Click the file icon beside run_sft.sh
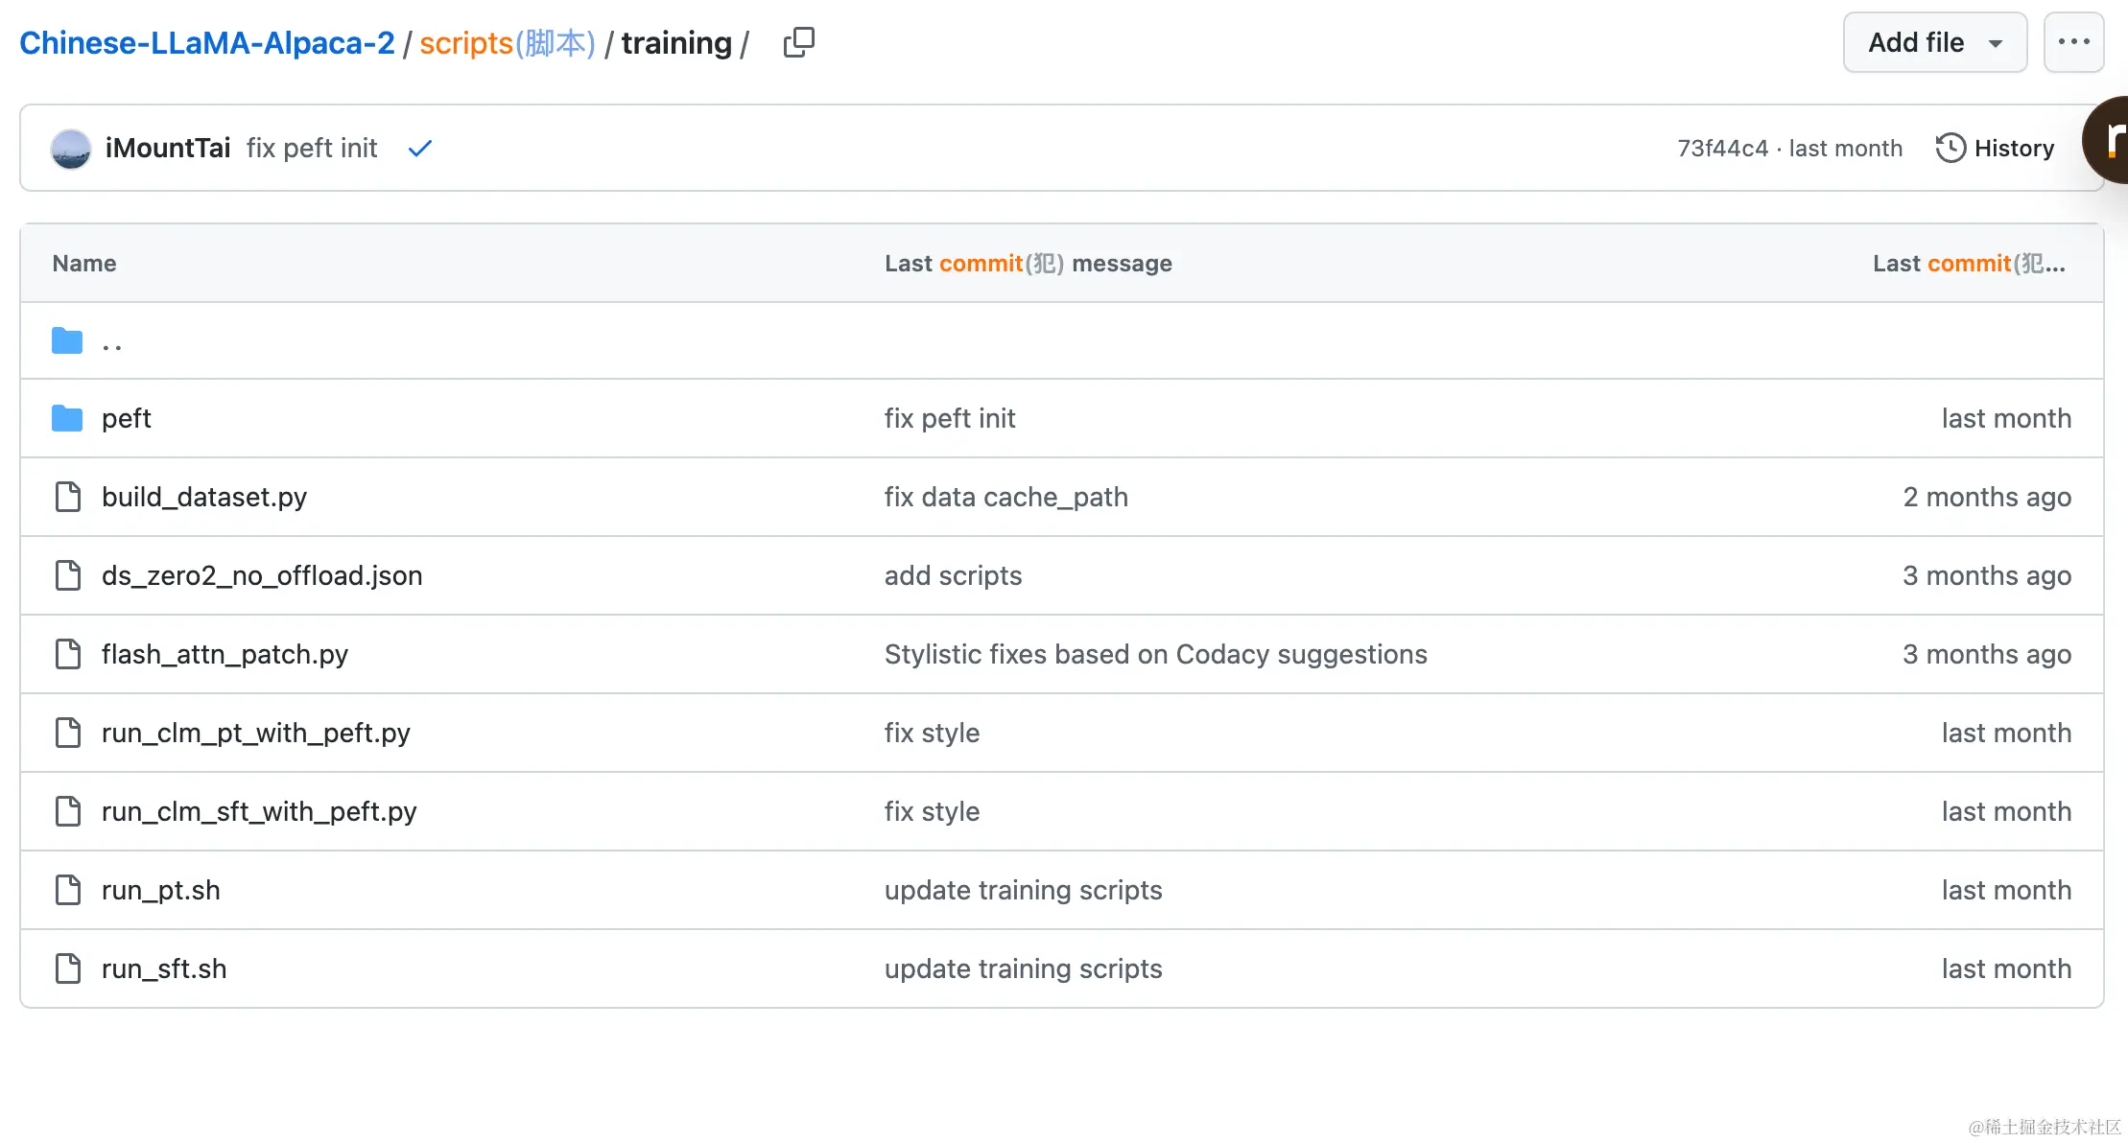 [x=68, y=968]
